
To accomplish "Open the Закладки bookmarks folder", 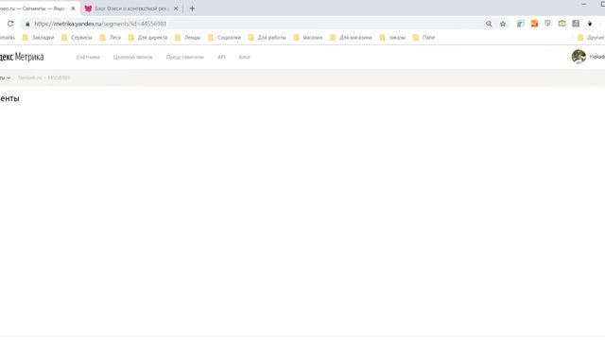I will coord(38,38).
